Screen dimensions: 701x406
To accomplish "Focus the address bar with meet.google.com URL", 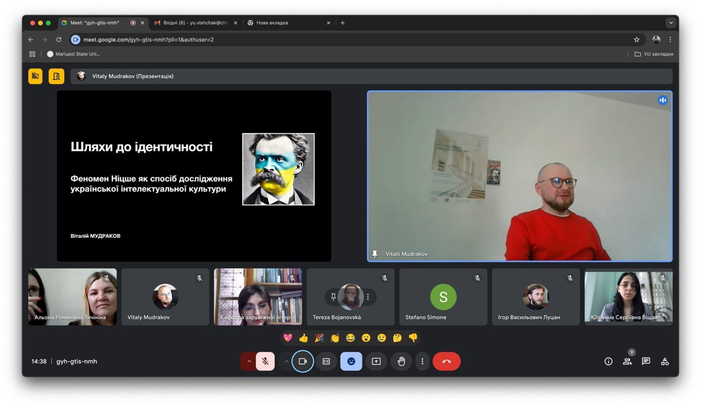I will 356,39.
